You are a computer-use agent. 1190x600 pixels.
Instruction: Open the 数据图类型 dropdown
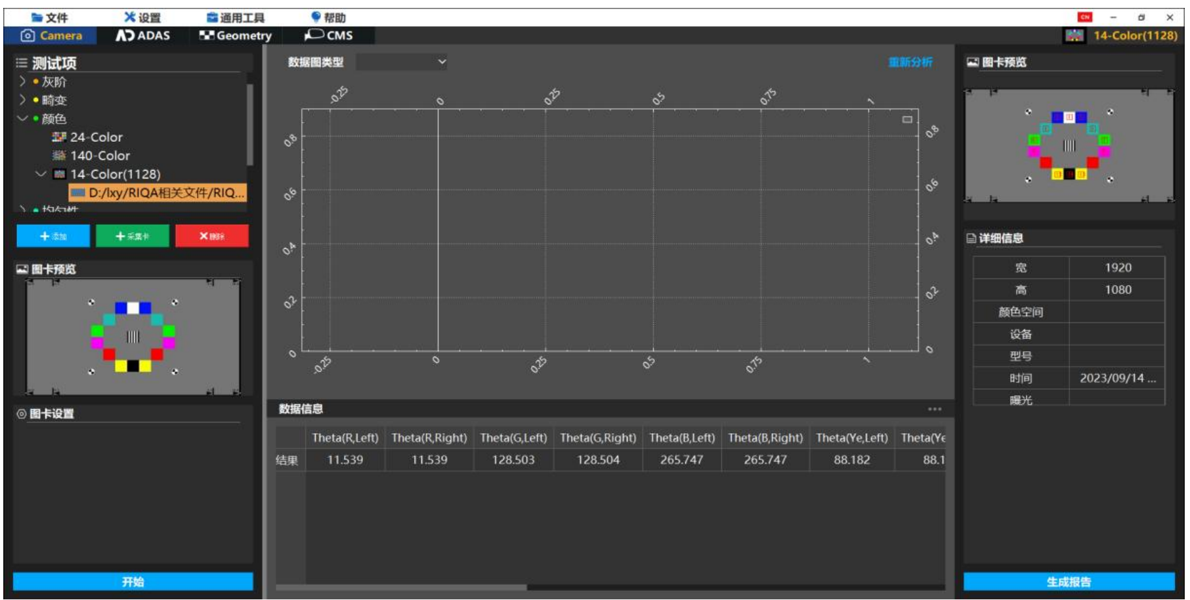401,62
